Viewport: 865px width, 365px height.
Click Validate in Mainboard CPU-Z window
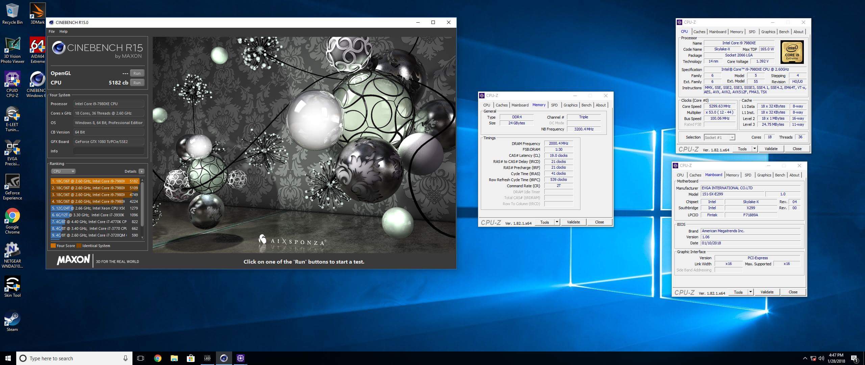coord(767,292)
